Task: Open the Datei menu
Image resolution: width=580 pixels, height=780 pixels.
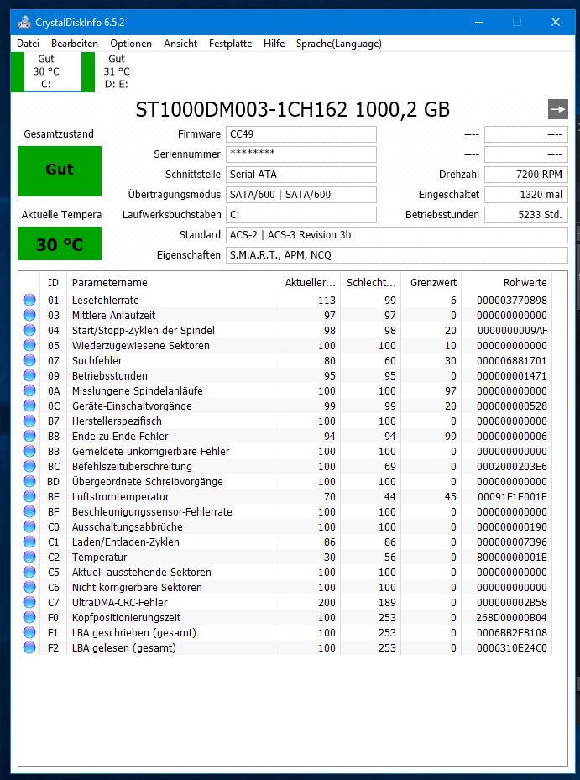Action: coord(28,44)
